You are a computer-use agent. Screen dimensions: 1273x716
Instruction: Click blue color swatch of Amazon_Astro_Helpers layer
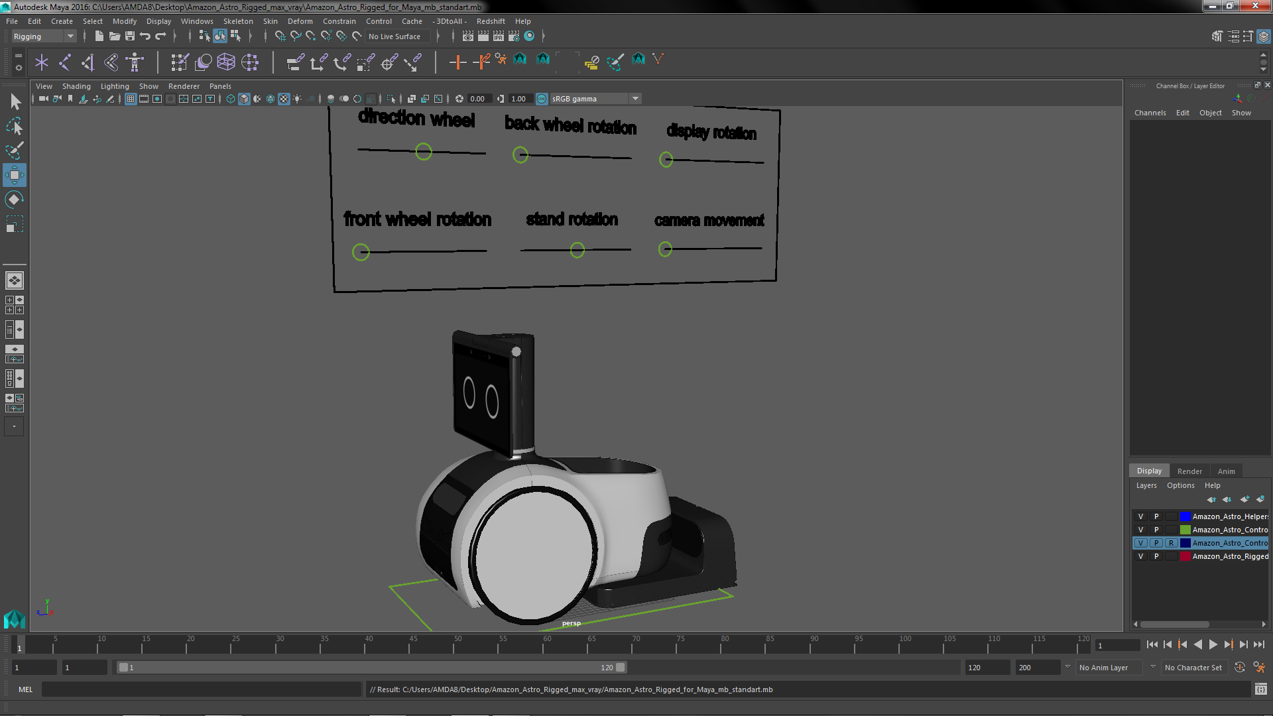pyautogui.click(x=1185, y=516)
